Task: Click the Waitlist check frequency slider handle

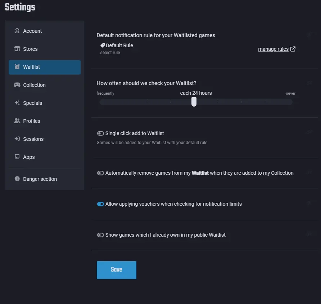Action: [194, 102]
